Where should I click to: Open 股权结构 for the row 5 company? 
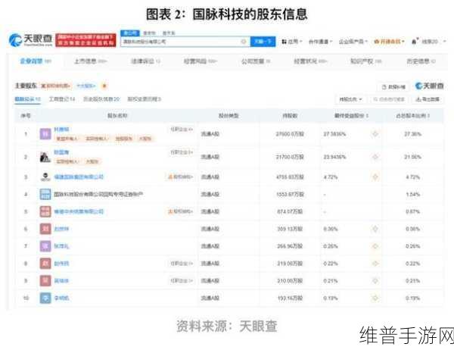[181, 211]
